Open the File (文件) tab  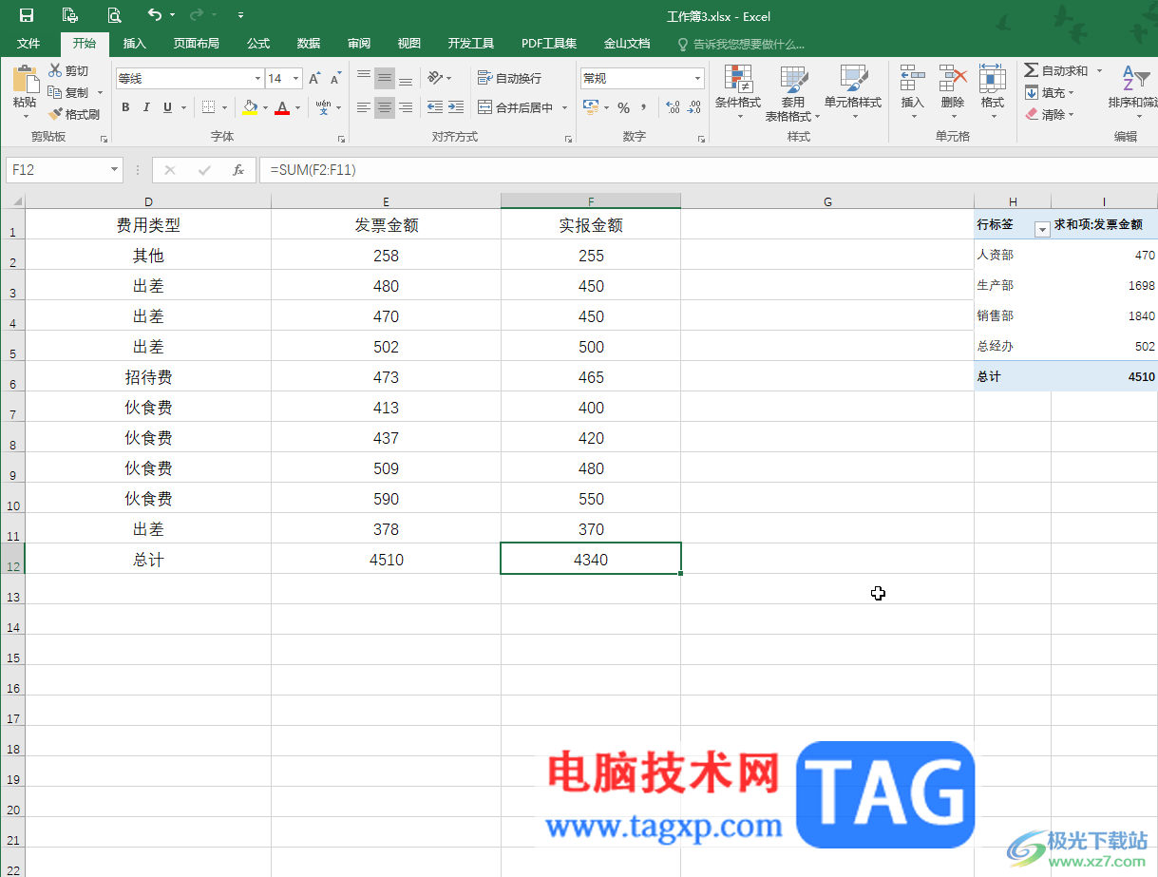click(28, 44)
